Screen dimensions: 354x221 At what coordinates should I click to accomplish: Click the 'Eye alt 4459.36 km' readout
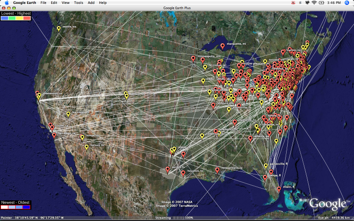[335, 218]
